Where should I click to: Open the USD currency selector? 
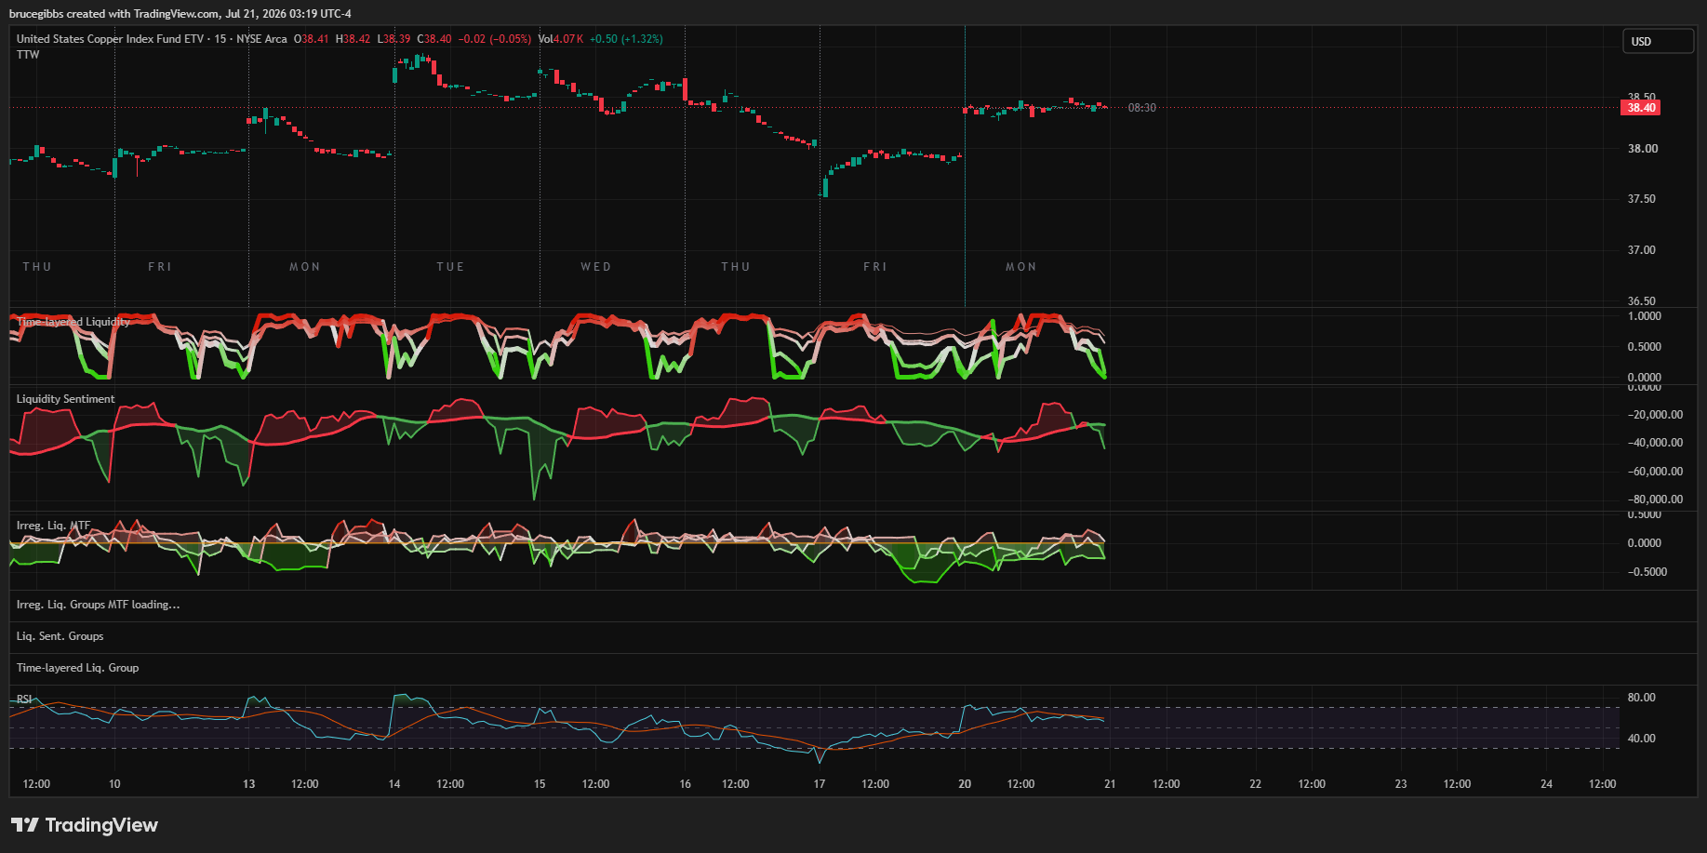[x=1658, y=42]
